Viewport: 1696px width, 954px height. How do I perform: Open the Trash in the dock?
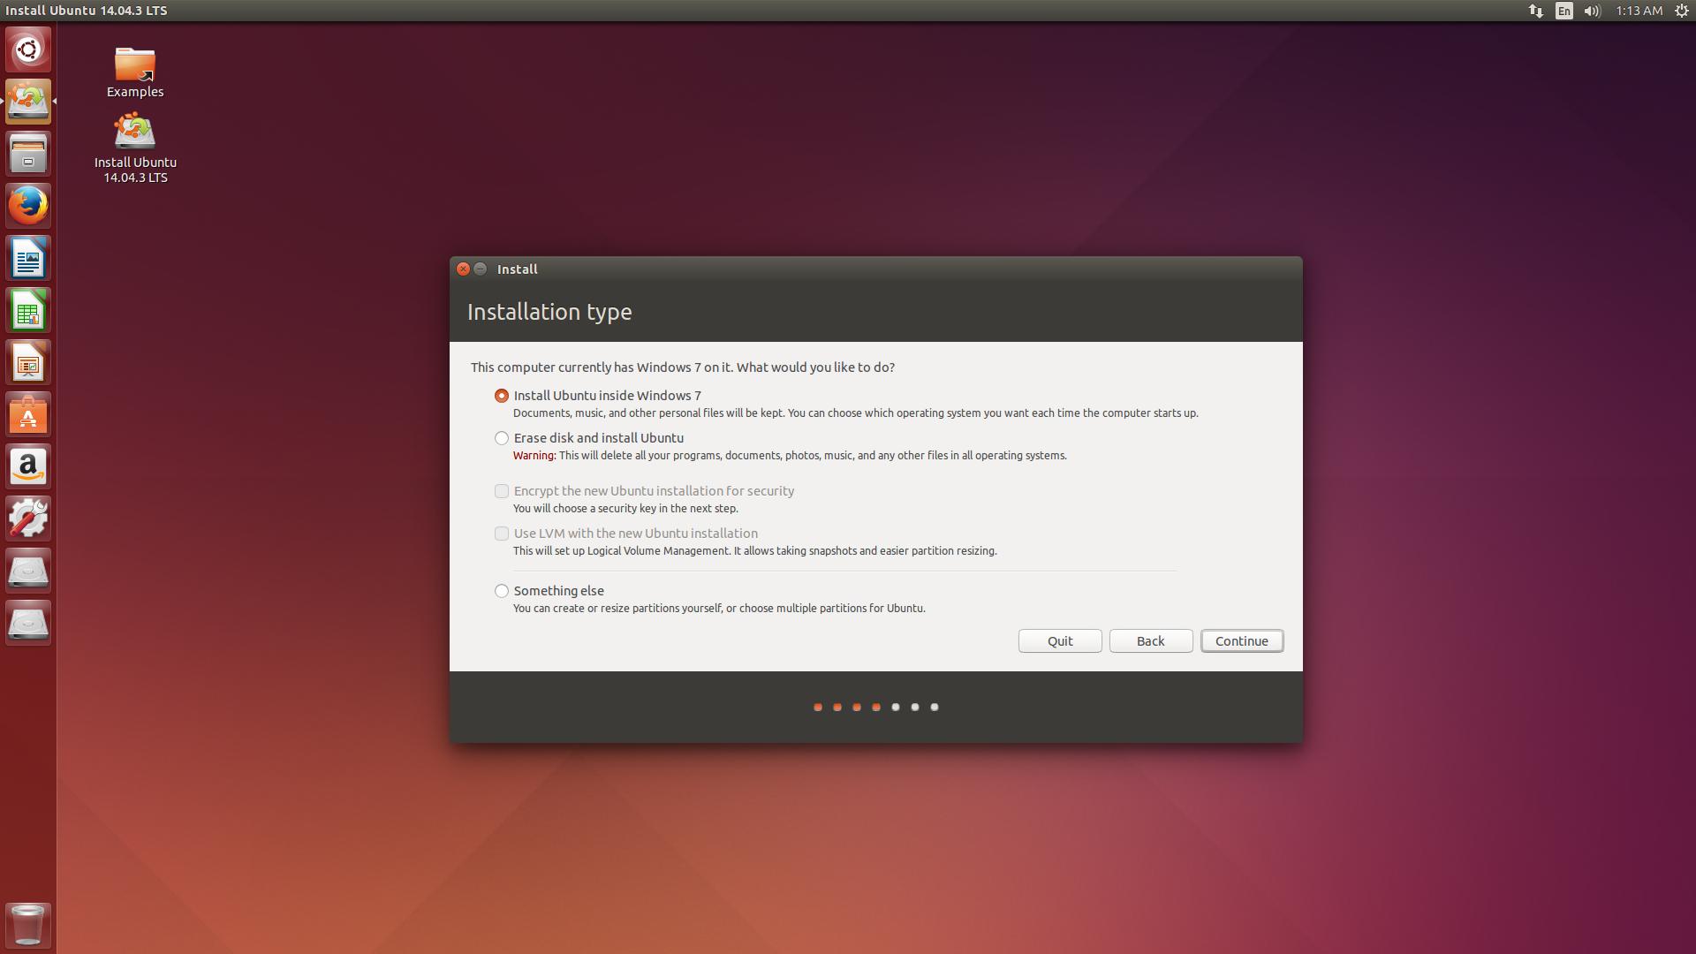[x=28, y=924]
